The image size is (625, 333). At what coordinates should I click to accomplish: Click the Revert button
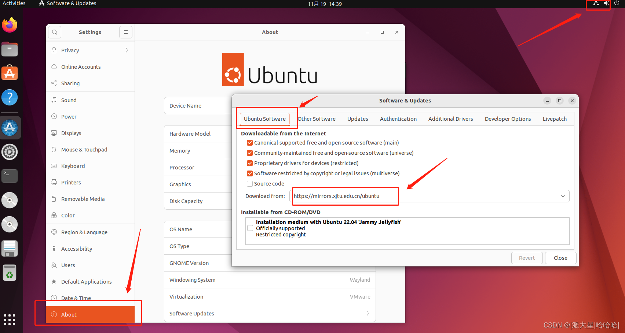527,258
